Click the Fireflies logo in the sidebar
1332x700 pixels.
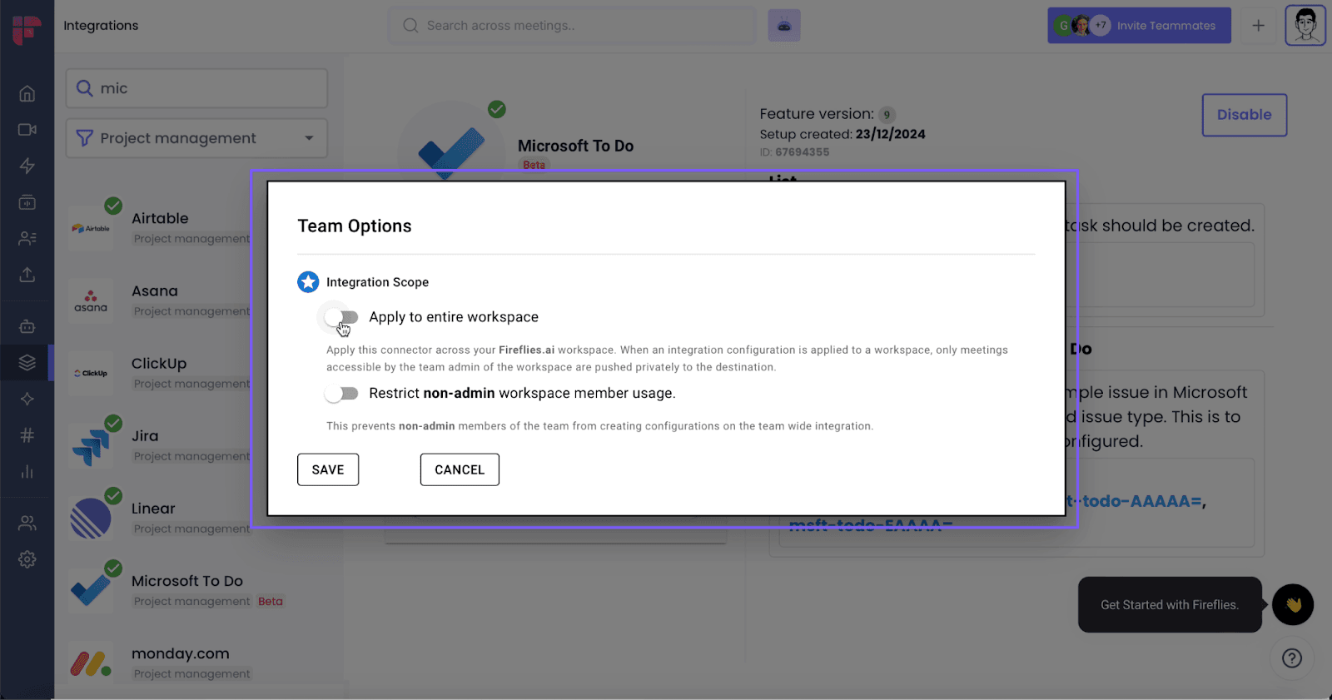[x=27, y=29]
